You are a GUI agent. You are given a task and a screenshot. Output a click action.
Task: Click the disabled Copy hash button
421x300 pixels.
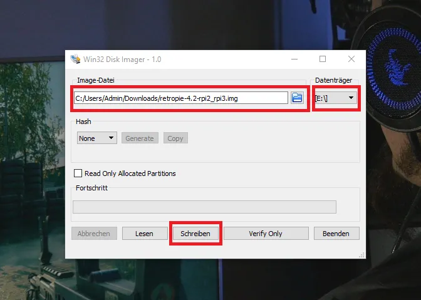(x=175, y=138)
